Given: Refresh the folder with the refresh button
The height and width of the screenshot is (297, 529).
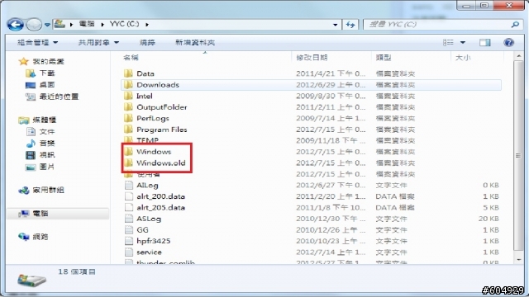Looking at the screenshot, I should point(350,25).
